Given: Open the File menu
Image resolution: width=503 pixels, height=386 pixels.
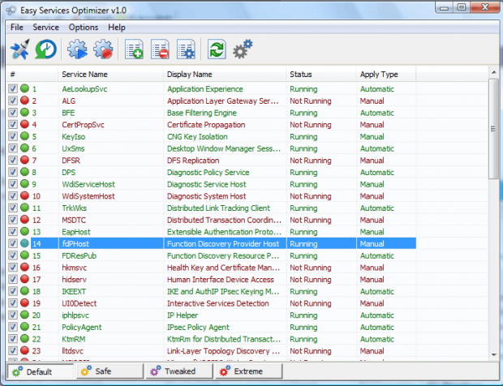Looking at the screenshot, I should click(x=17, y=28).
